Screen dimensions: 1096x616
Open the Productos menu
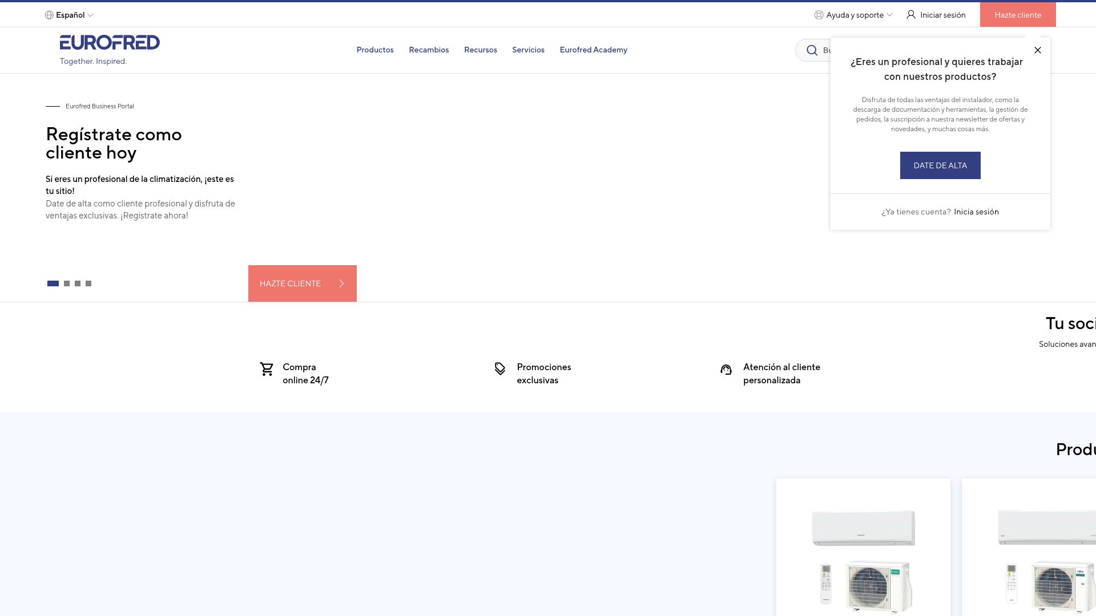(x=375, y=50)
